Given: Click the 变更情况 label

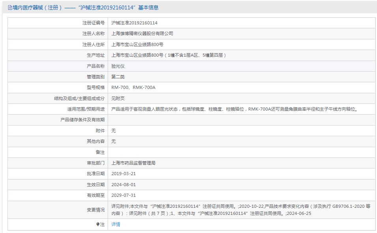Looking at the screenshot, I should click(x=96, y=210).
